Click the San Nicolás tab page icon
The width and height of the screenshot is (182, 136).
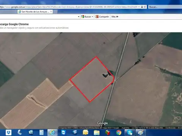(x=20, y=12)
